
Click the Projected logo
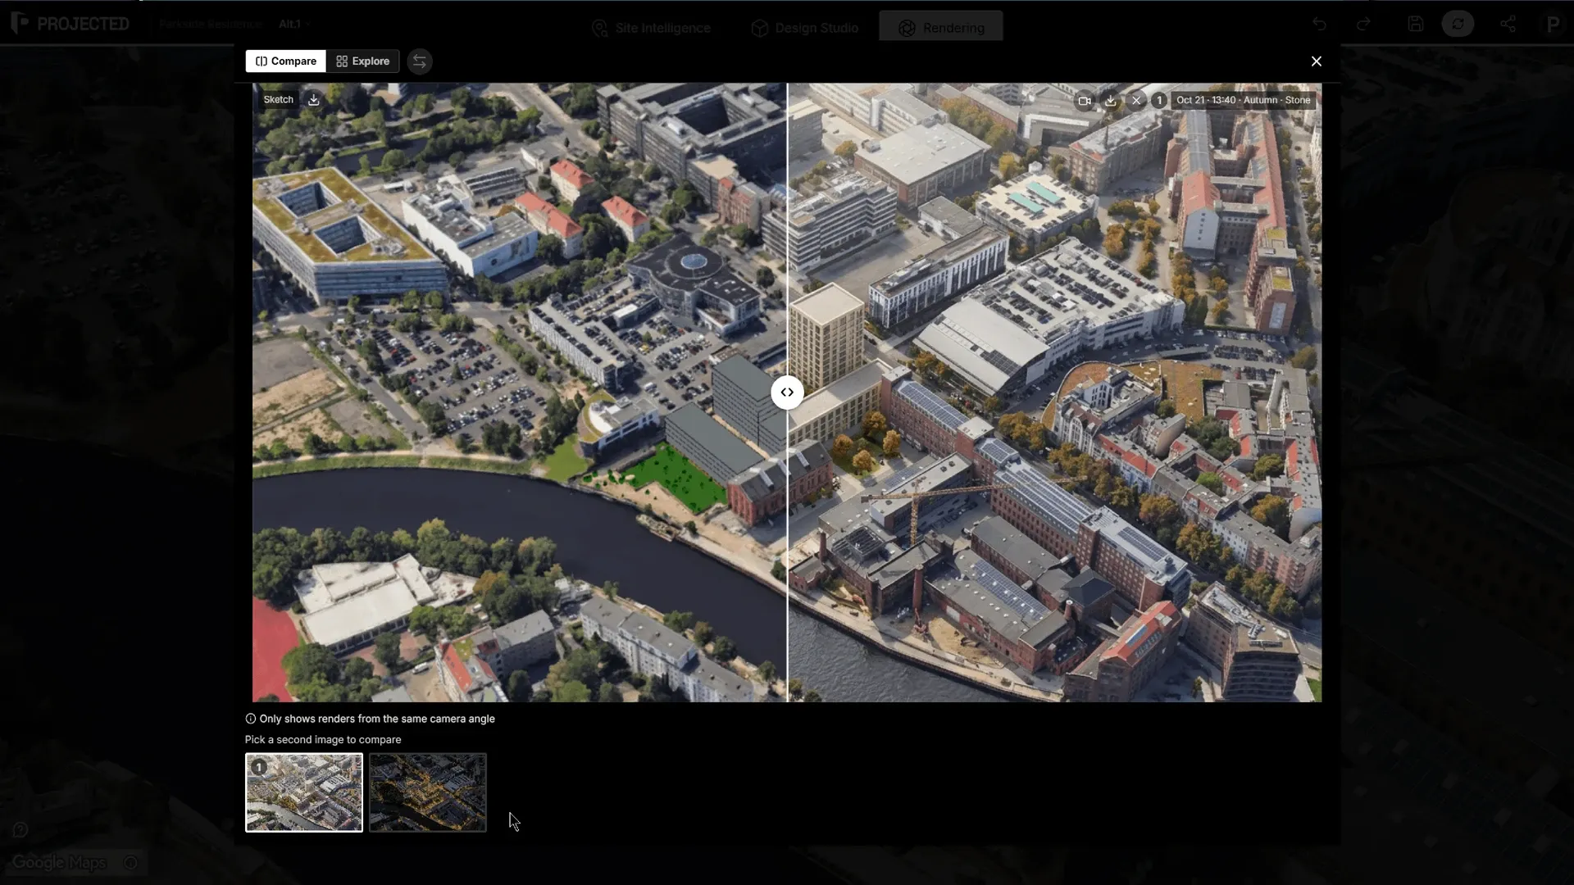click(x=71, y=24)
